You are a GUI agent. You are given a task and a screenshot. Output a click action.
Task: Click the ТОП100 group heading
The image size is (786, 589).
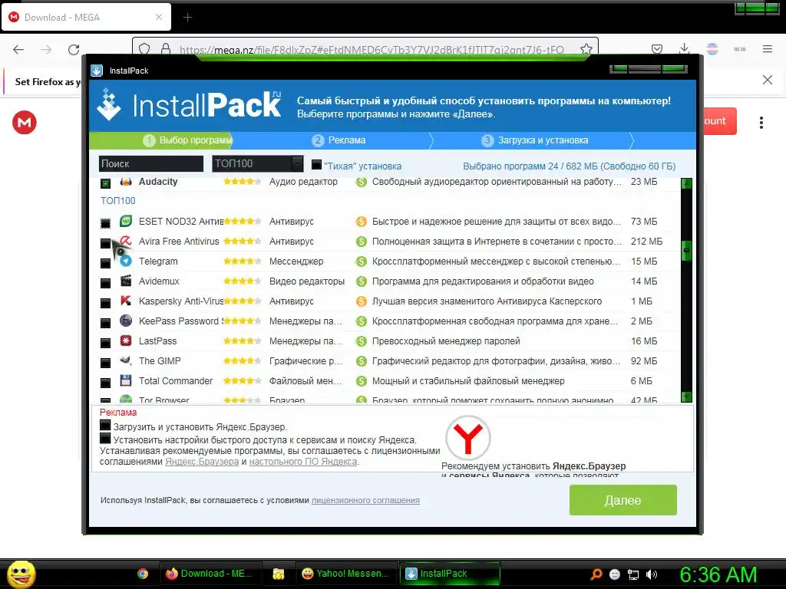pyautogui.click(x=117, y=201)
